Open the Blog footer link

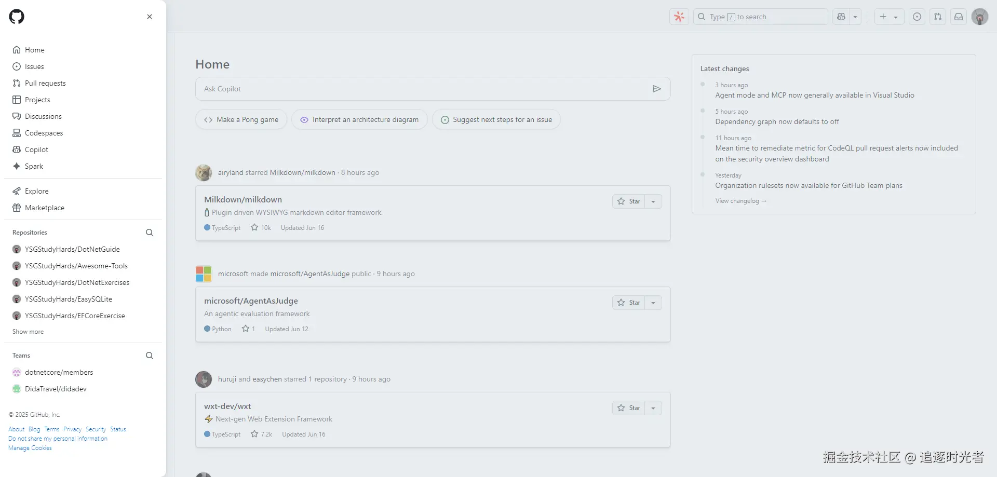click(34, 429)
